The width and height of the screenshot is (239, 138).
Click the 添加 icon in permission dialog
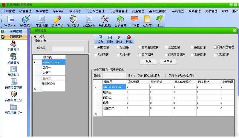click(100, 39)
